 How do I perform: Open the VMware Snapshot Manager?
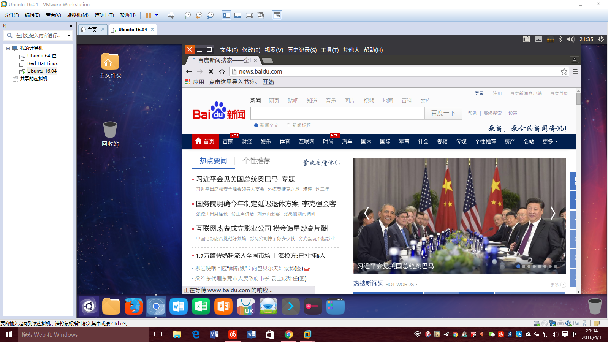click(x=210, y=15)
